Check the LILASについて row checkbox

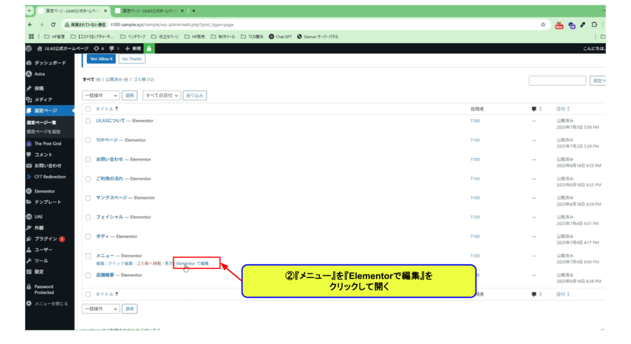point(88,121)
